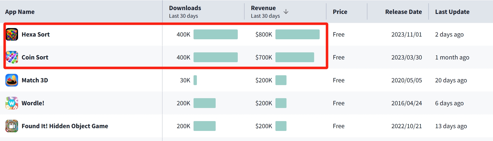Viewport: 493px width, 141px height.
Task: Click Hexa Sort revenue bar
Action: tap(298, 34)
